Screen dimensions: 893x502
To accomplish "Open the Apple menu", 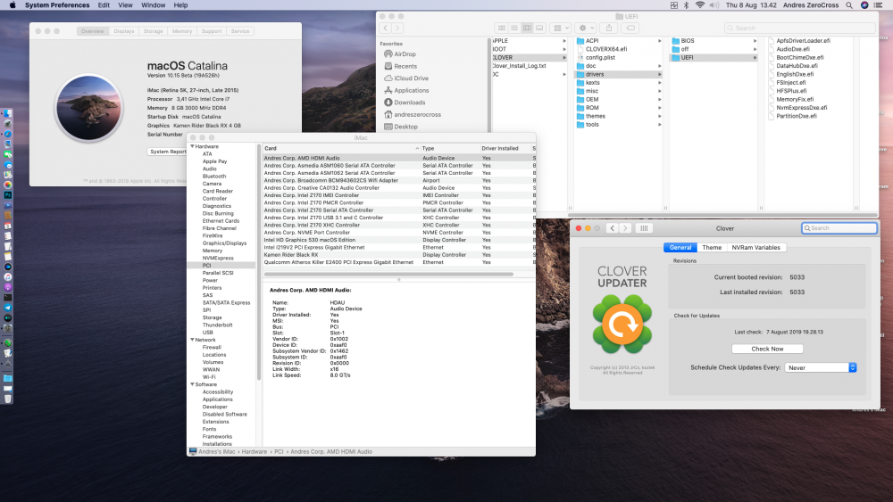I will click(13, 5).
